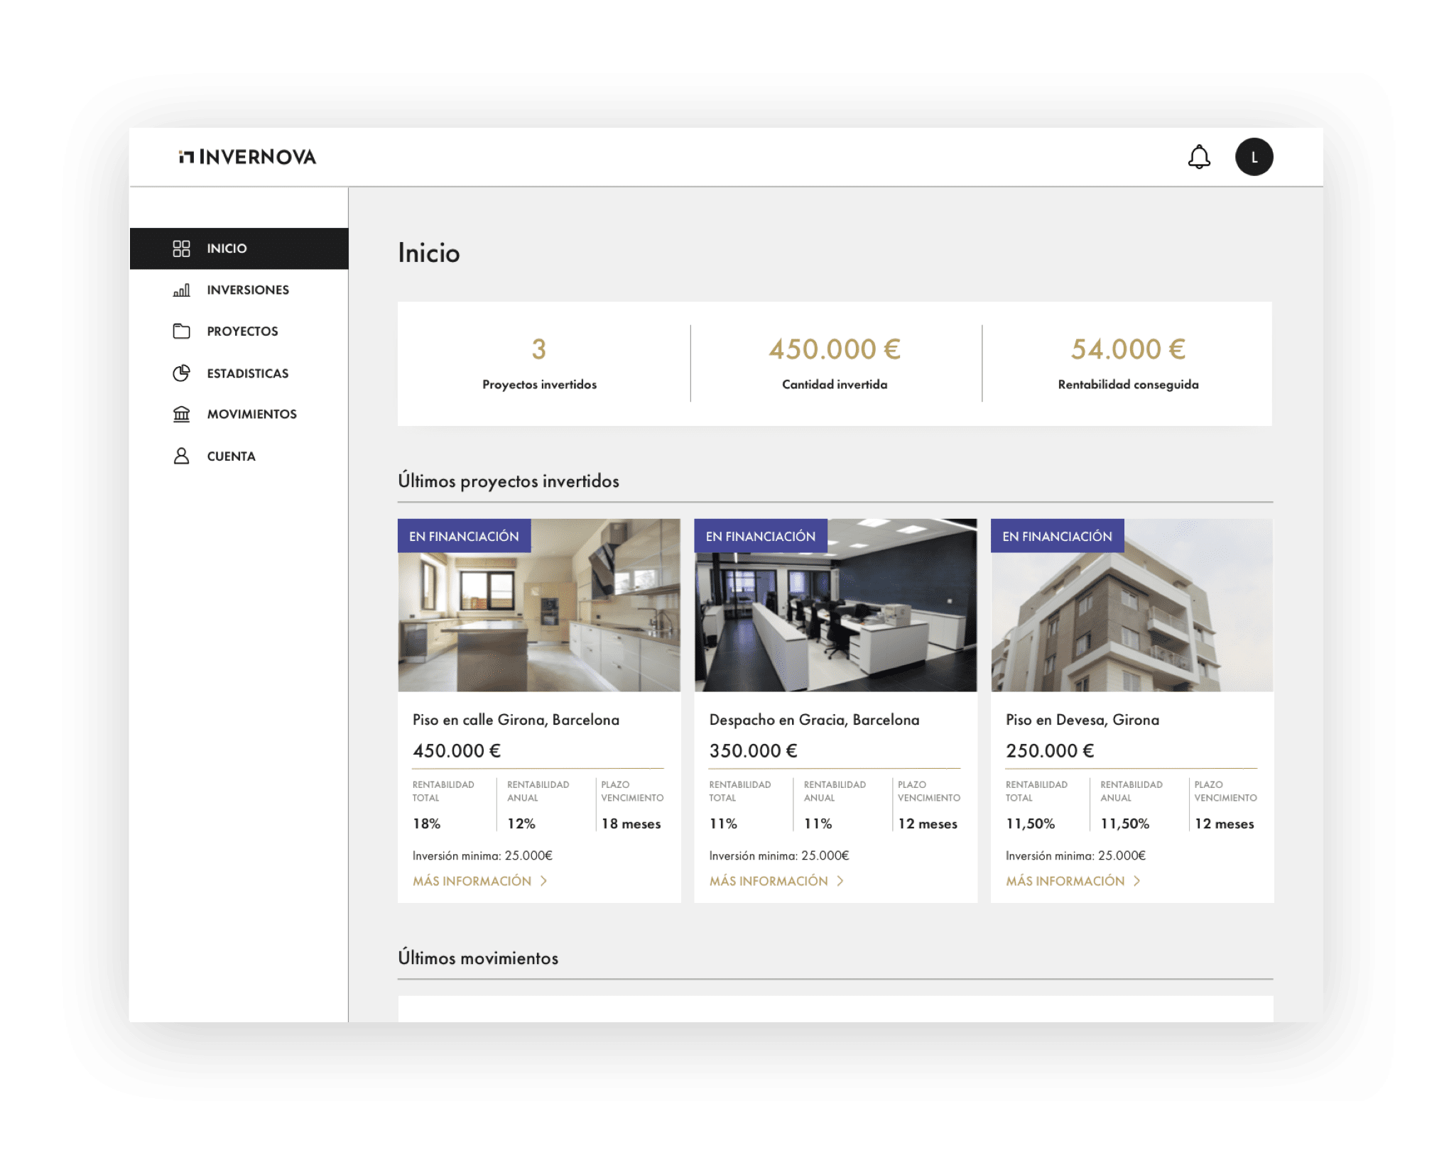Open the user avatar labeled L

coord(1254,157)
